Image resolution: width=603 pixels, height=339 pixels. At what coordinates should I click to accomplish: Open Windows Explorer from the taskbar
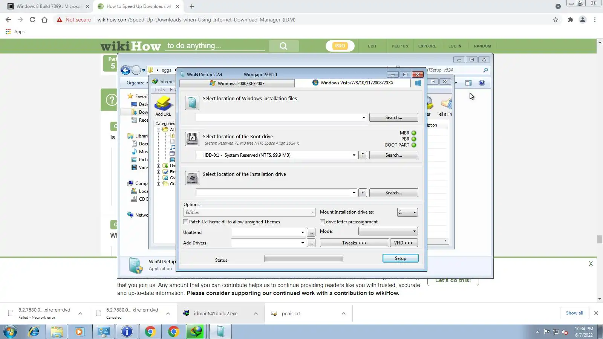pyautogui.click(x=57, y=331)
